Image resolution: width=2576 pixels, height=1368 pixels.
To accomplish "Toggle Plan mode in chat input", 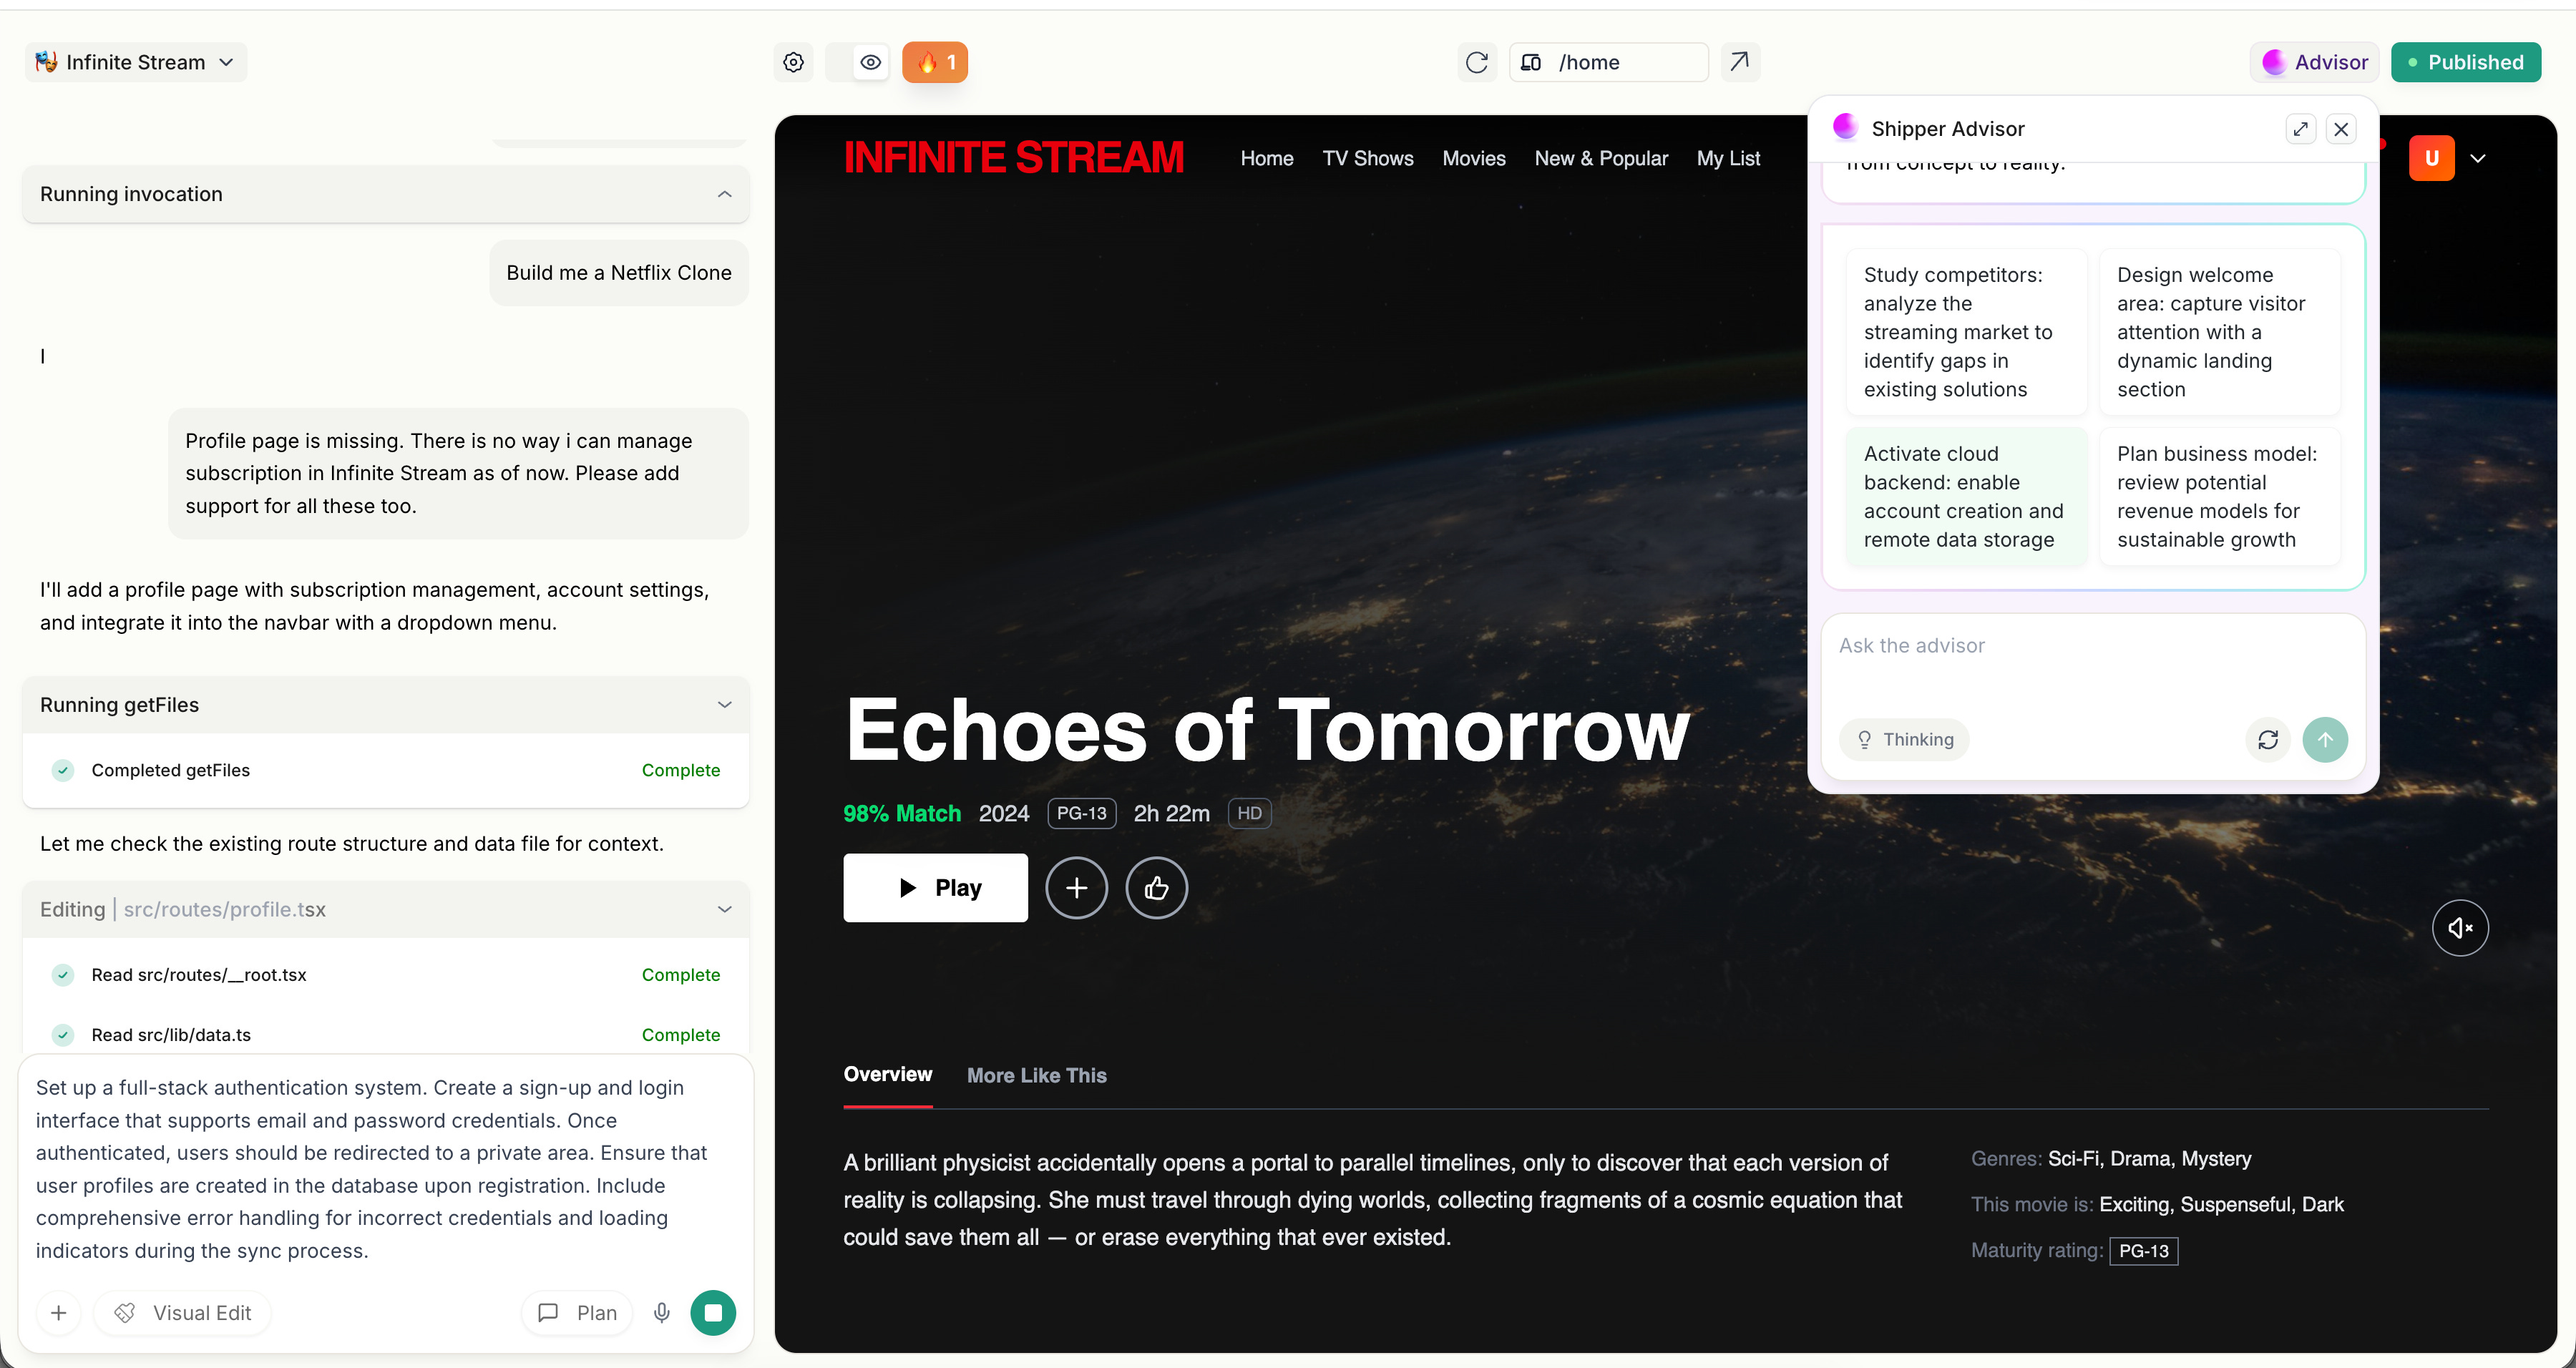I will tap(577, 1312).
